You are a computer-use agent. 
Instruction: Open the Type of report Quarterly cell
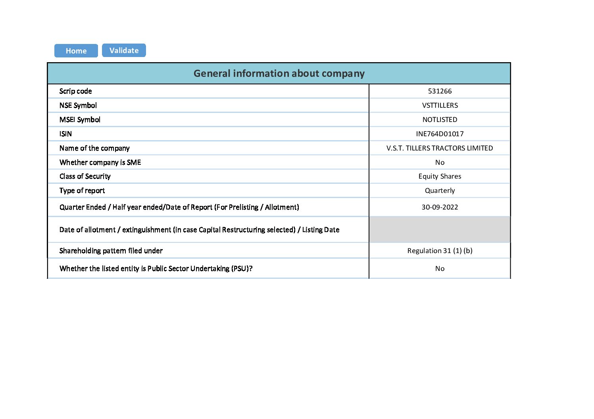pos(439,190)
